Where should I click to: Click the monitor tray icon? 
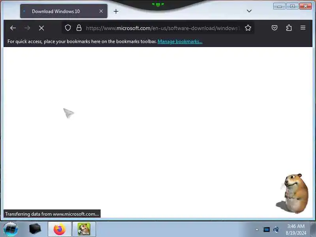click(x=266, y=229)
